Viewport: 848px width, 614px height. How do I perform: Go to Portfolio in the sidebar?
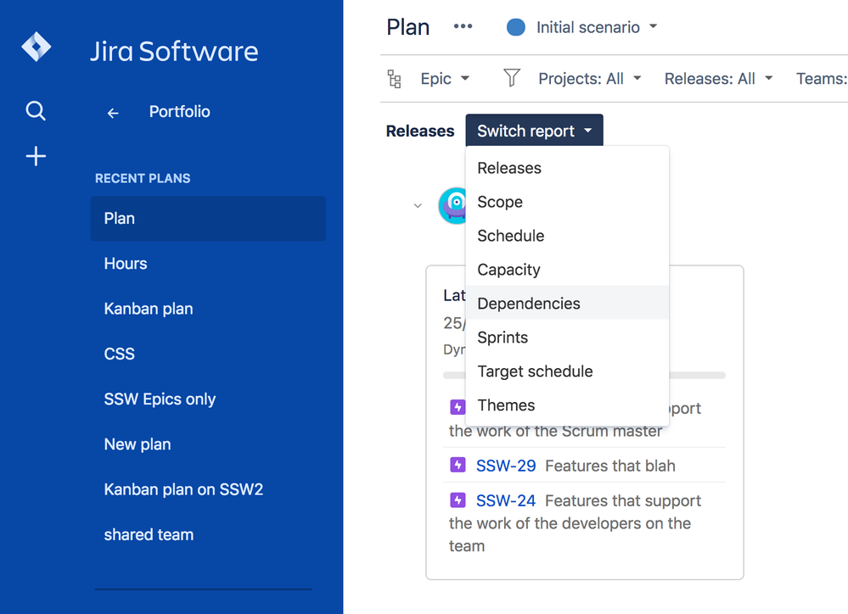[x=180, y=111]
